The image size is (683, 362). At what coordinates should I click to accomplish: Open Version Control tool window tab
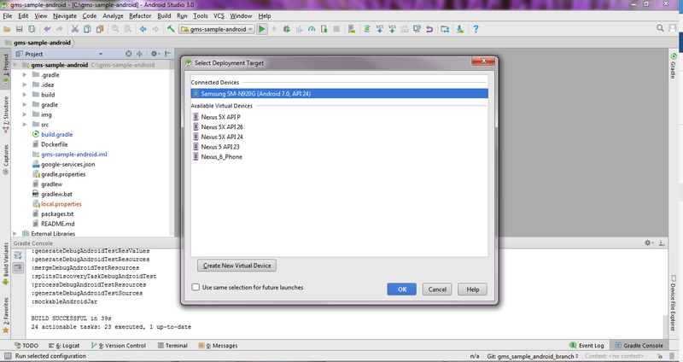(119, 346)
